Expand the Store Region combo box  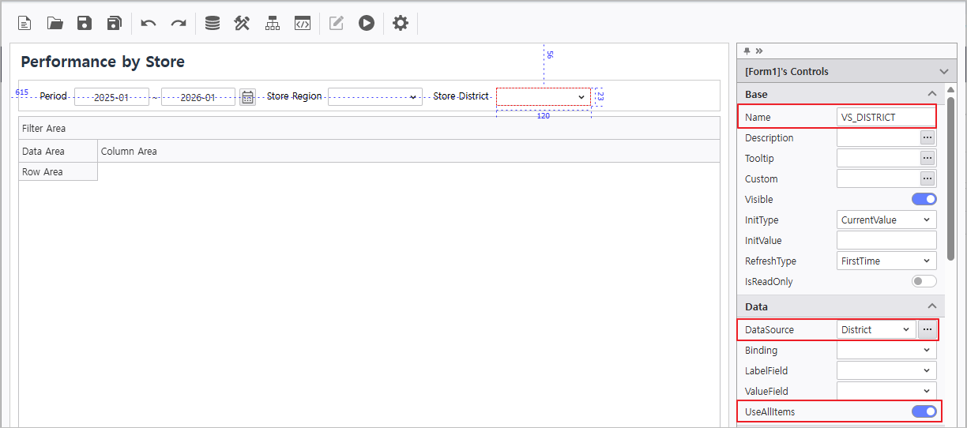click(375, 96)
